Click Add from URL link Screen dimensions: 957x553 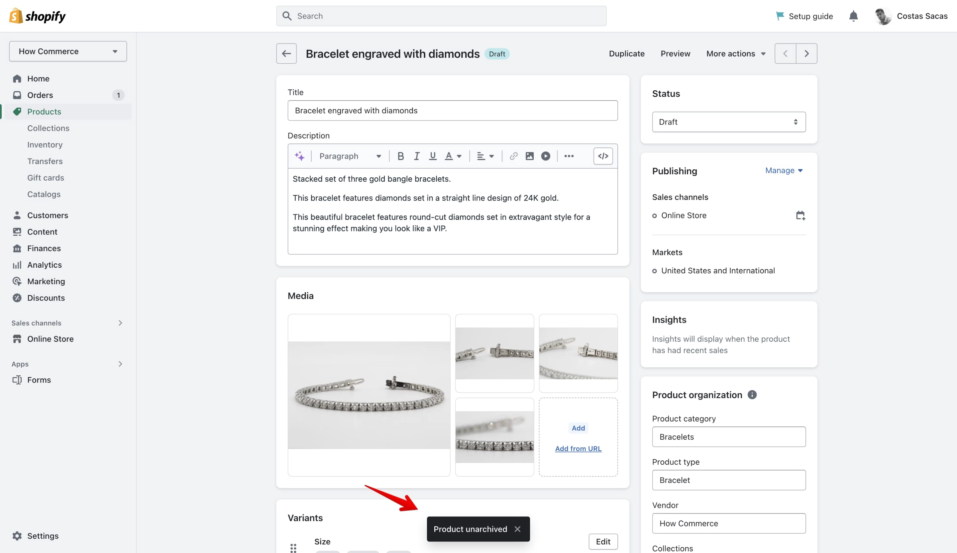point(578,449)
